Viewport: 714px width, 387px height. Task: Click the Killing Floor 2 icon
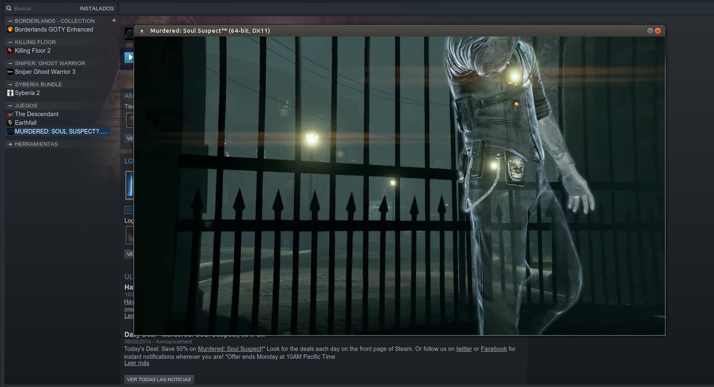click(10, 51)
